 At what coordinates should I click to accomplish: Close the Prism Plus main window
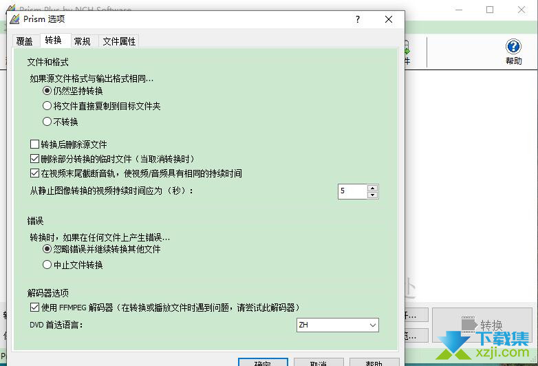tap(521, 10)
